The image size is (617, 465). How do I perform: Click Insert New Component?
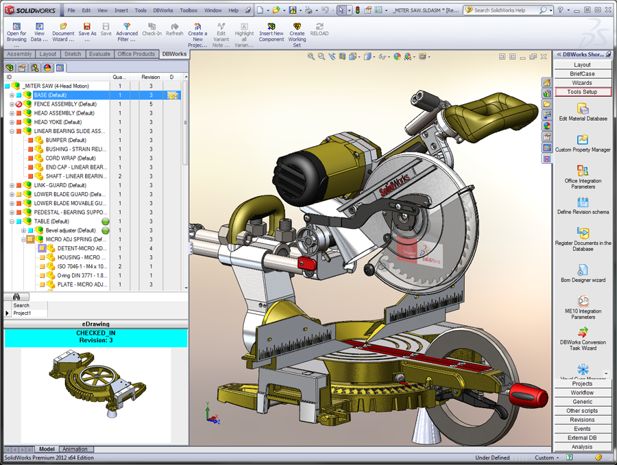[x=271, y=32]
